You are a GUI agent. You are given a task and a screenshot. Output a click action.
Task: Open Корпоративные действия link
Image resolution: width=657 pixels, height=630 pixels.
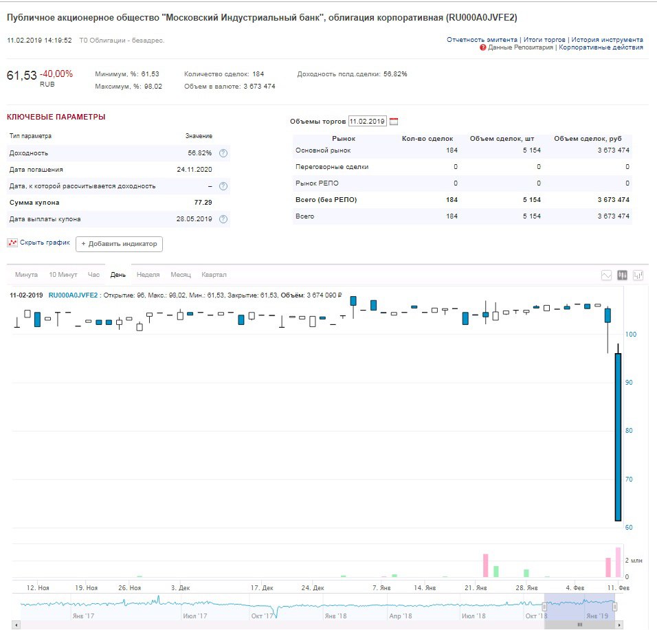pos(601,47)
